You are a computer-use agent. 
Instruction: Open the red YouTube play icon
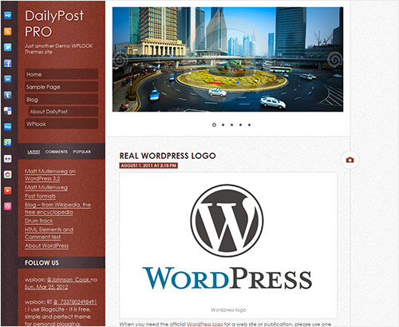click(x=8, y=191)
